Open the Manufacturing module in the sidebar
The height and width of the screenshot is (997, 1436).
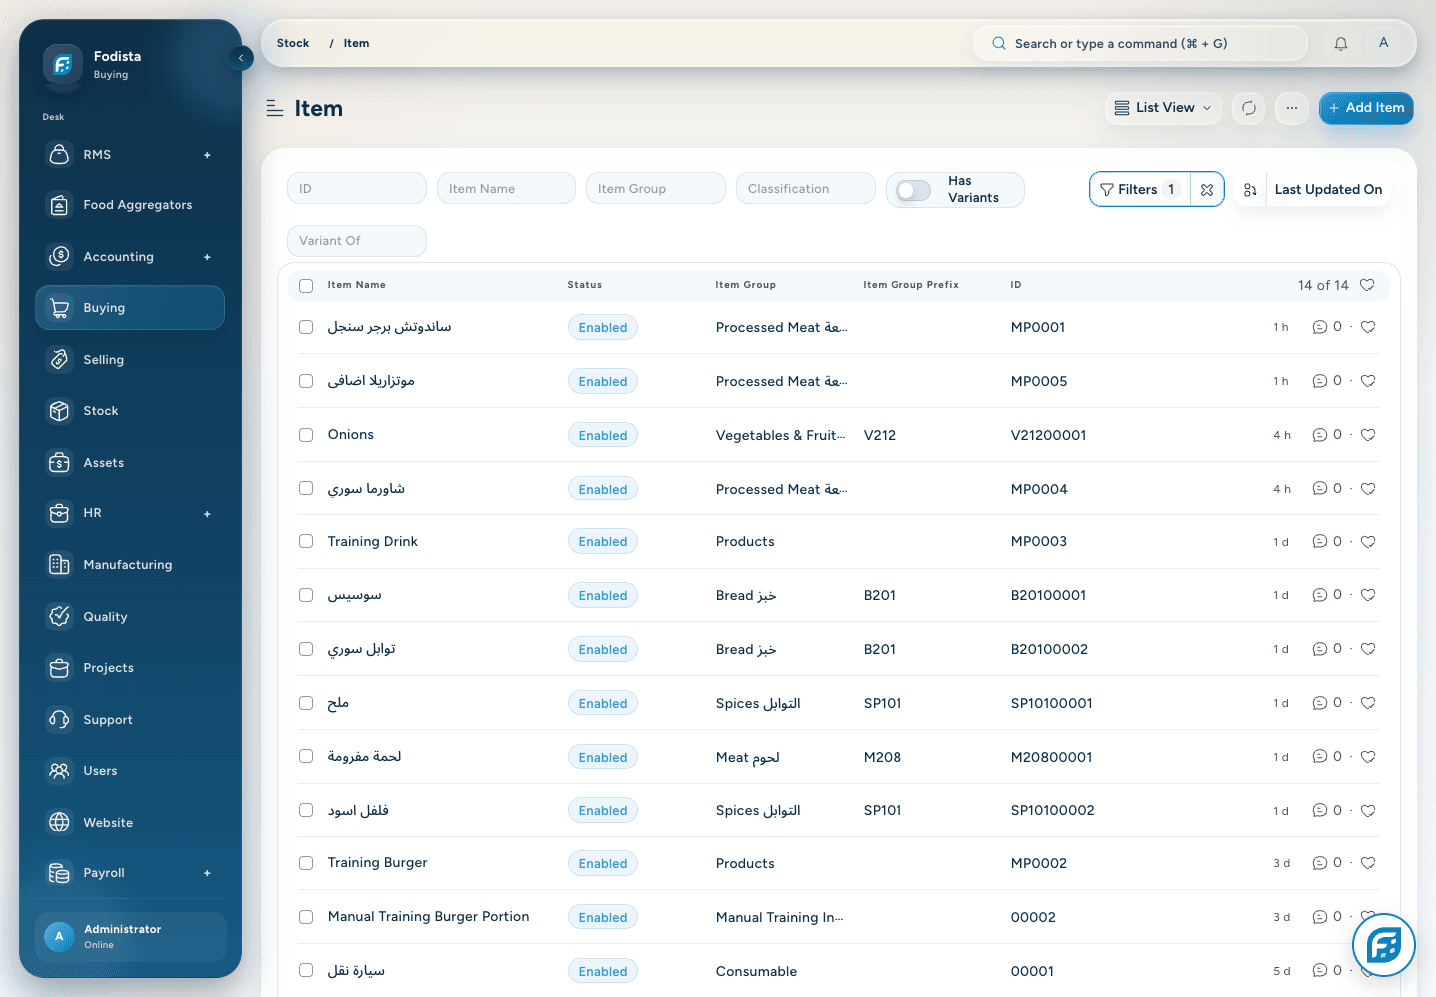[x=130, y=565]
